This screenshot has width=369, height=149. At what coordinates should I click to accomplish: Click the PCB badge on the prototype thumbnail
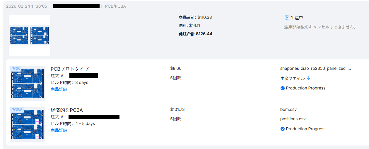(16, 69)
